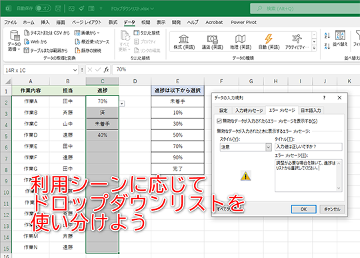This screenshot has width=360, height=258.
Task: Open dropdown arrow beside cell C2
Action: point(122,104)
